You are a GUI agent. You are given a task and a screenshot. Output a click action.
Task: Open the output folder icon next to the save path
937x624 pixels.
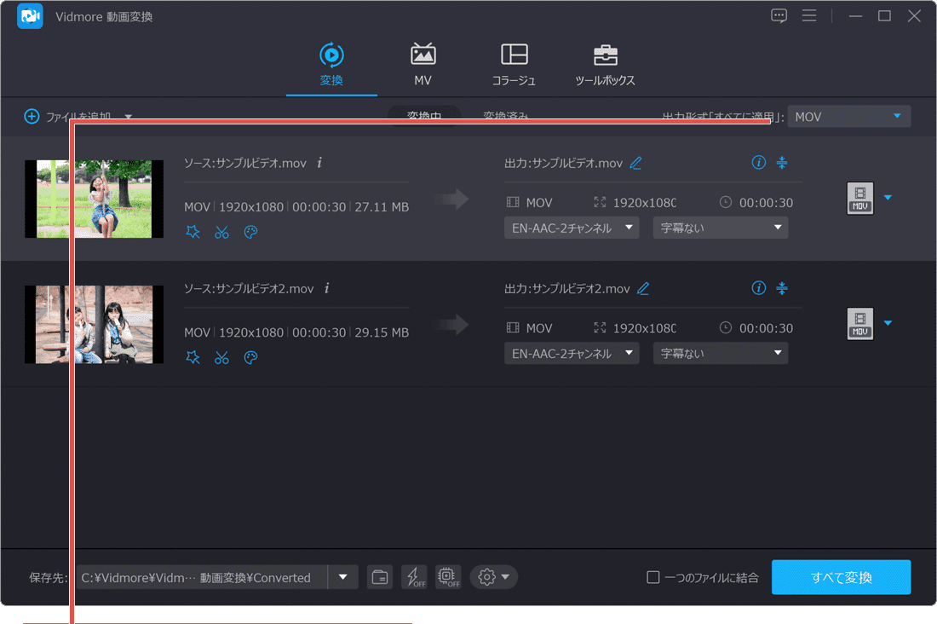click(x=380, y=577)
